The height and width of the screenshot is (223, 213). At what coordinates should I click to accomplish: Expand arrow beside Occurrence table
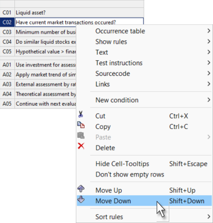pos(209,31)
